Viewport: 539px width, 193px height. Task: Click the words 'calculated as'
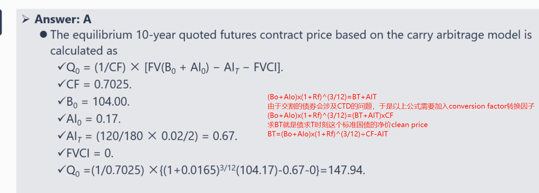pos(84,51)
